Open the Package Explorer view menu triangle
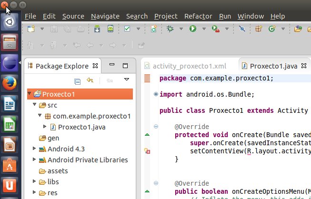Image resolution: width=311 pixels, height=199 pixels. (x=127, y=80)
